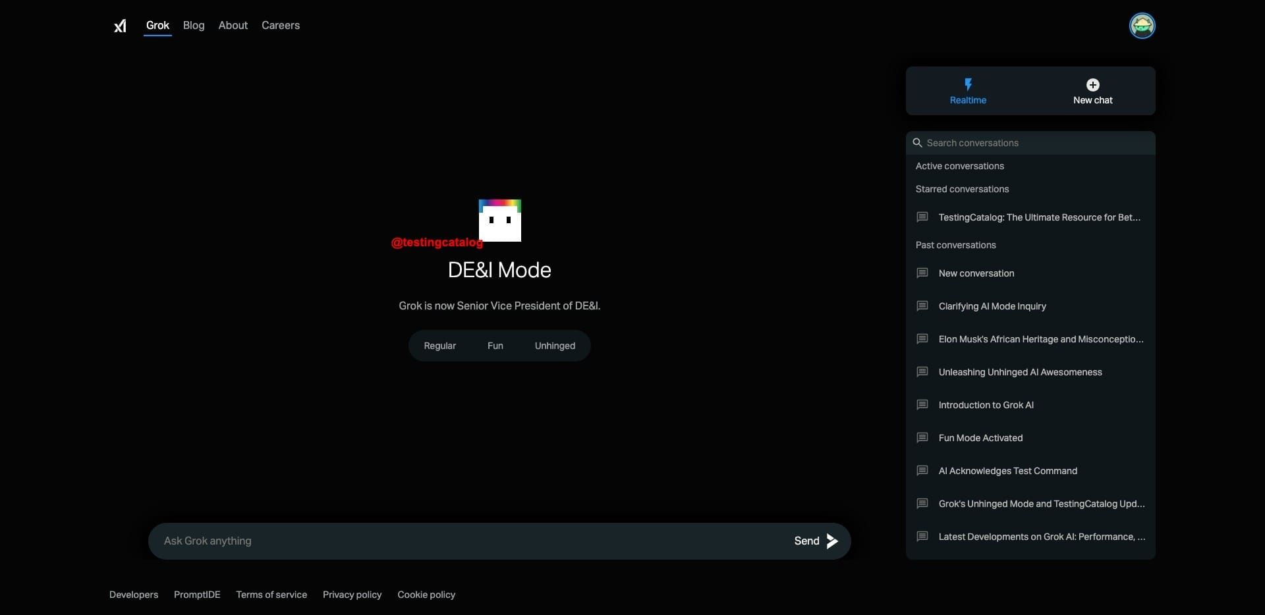Click the chat icon beside New conversation
1265x615 pixels.
(922, 273)
